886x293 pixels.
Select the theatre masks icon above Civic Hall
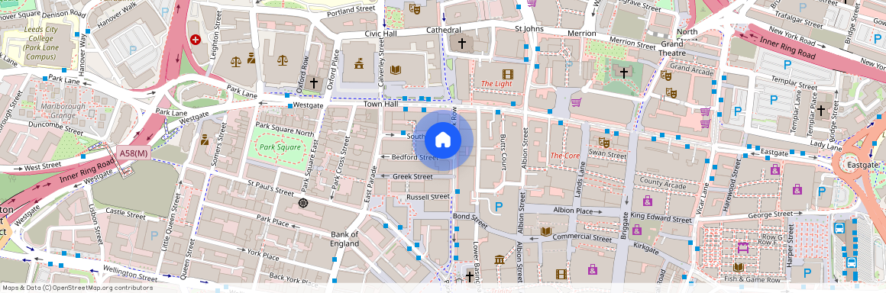(415, 8)
